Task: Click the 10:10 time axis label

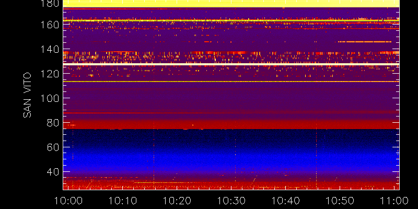Action: coord(123,201)
